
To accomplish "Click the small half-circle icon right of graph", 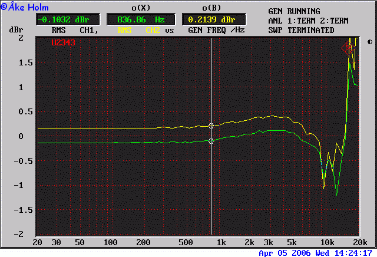I will (370, 42).
